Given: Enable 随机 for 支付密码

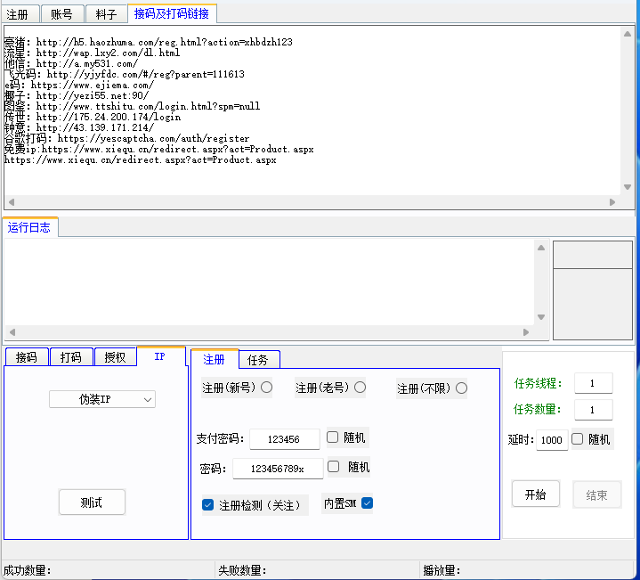Looking at the screenshot, I should 333,437.
